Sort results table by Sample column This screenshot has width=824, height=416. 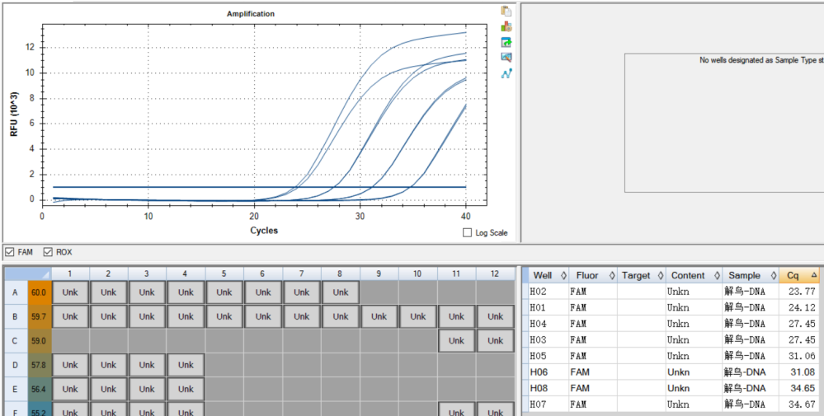[x=751, y=275]
